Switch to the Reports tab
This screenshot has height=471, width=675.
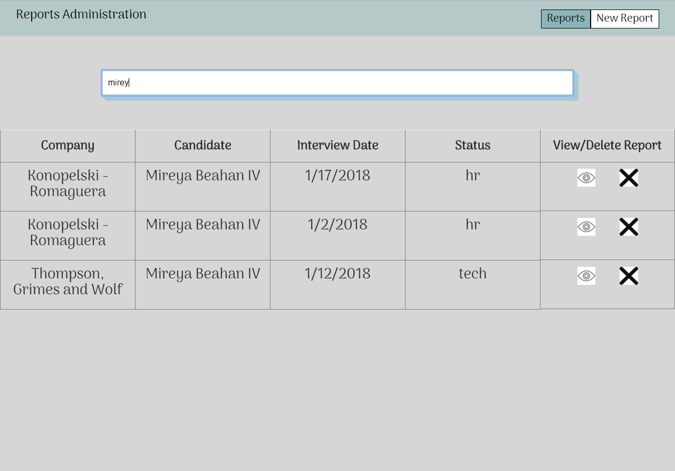[565, 18]
